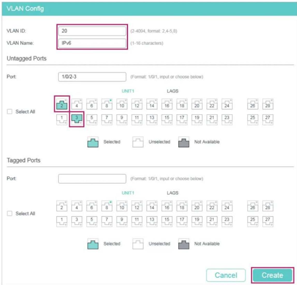Select untagged port 4 icon
This screenshot has height=285, width=297.
(x=77, y=104)
